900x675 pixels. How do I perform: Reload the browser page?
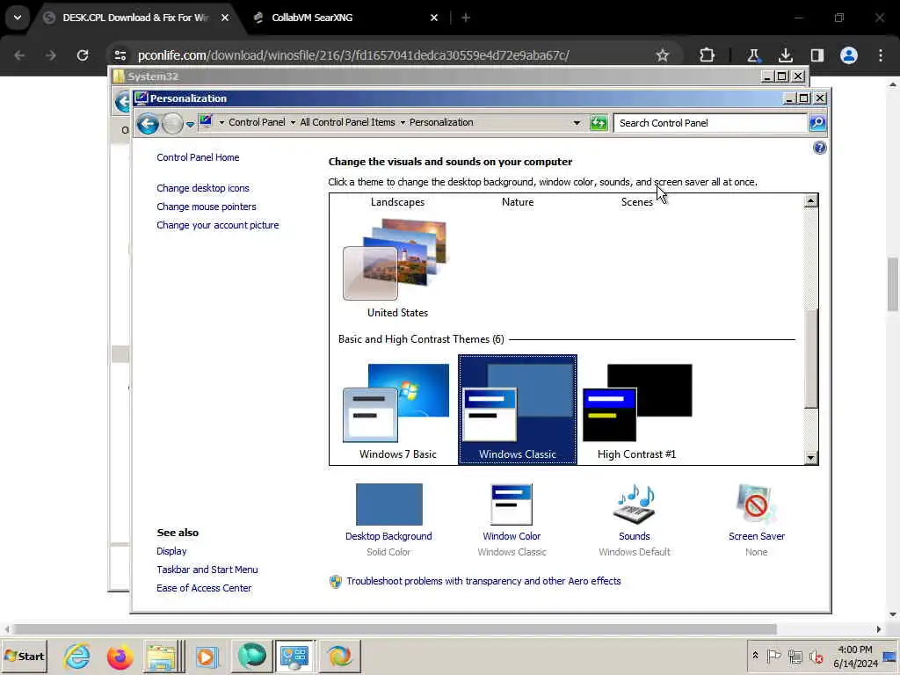tap(83, 55)
